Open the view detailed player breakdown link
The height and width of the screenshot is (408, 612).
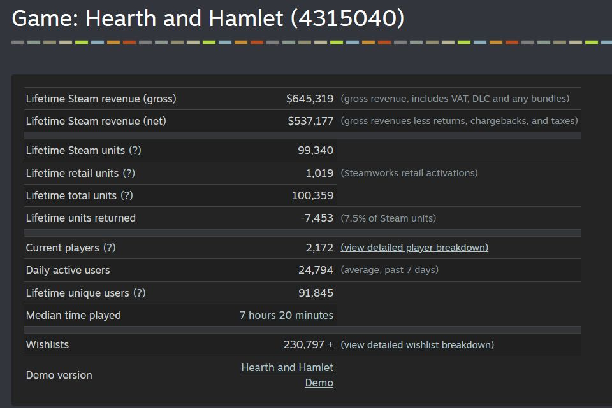tap(414, 248)
